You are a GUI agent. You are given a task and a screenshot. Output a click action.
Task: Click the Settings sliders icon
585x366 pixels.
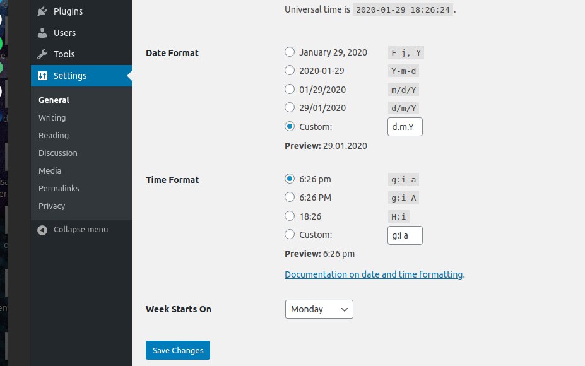[42, 76]
